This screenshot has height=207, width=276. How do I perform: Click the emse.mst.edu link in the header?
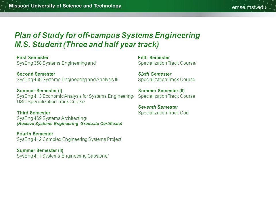[x=249, y=7]
